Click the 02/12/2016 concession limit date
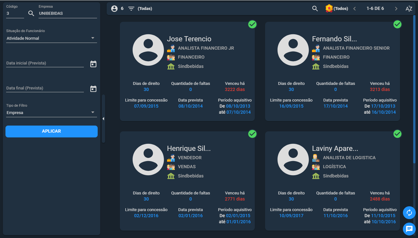 coord(146,216)
